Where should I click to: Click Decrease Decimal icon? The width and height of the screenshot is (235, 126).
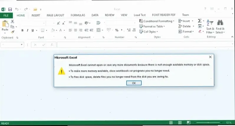[134, 30]
